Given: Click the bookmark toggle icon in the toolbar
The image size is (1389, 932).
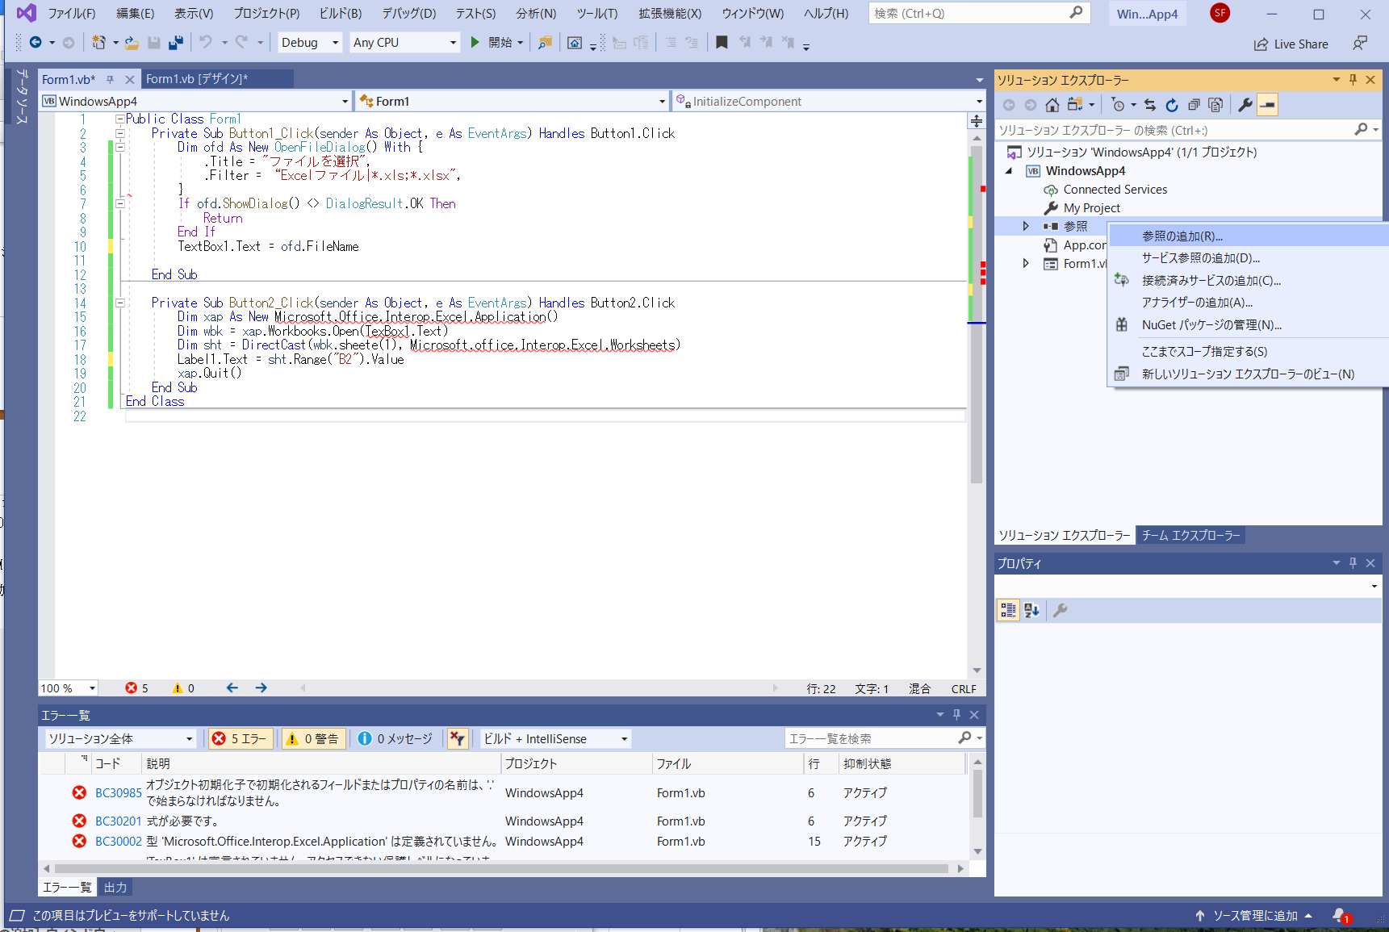Looking at the screenshot, I should [x=722, y=43].
